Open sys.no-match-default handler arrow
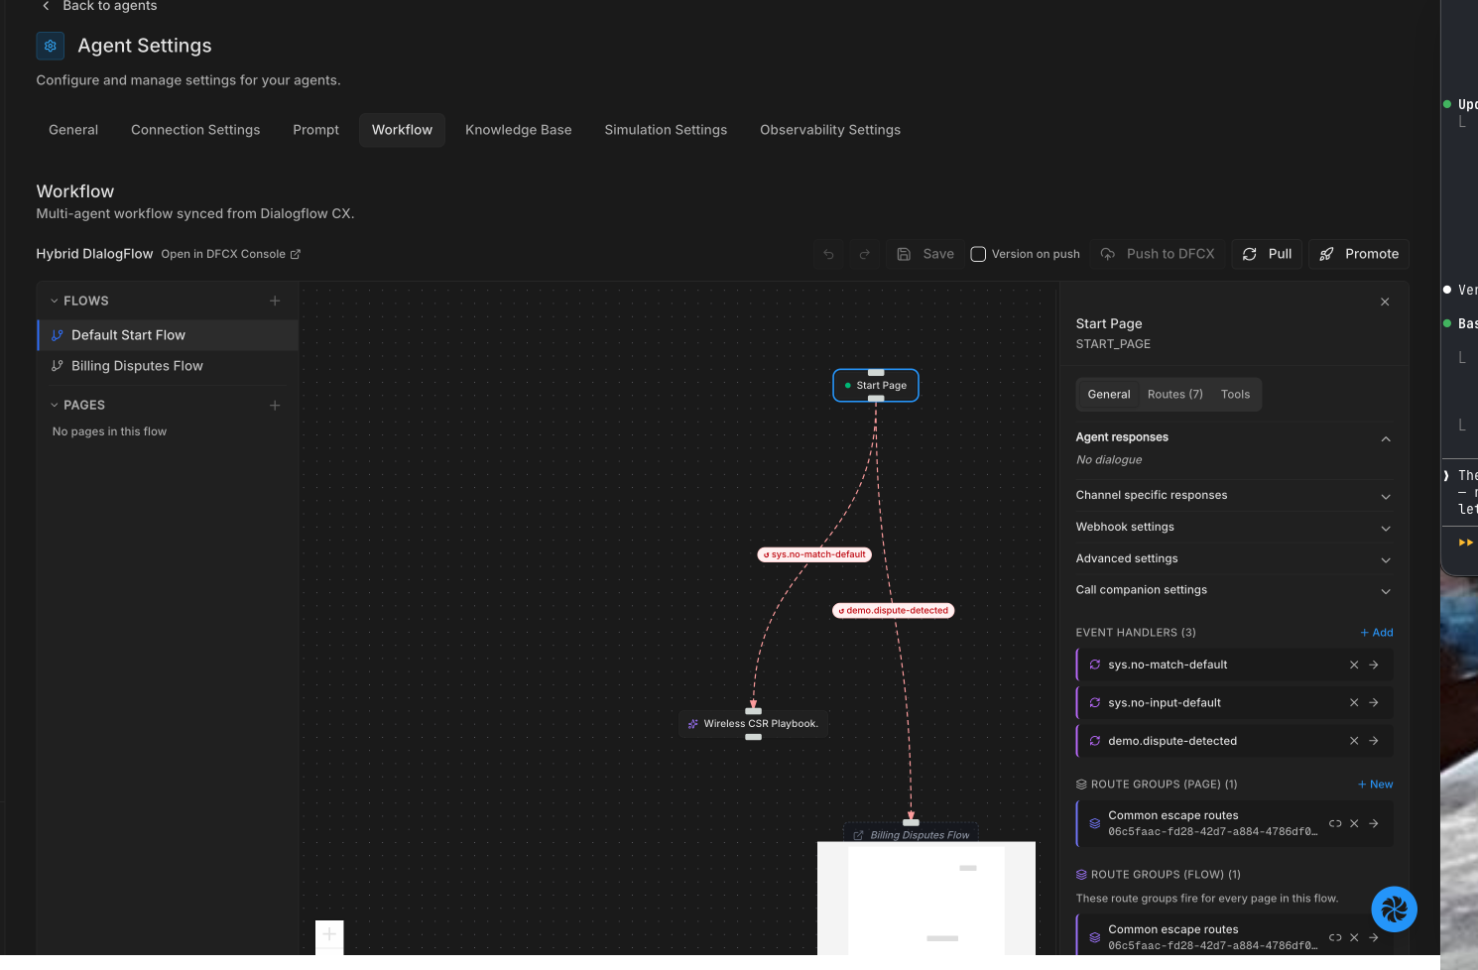Image resolution: width=1478 pixels, height=970 pixels. pos(1374,665)
